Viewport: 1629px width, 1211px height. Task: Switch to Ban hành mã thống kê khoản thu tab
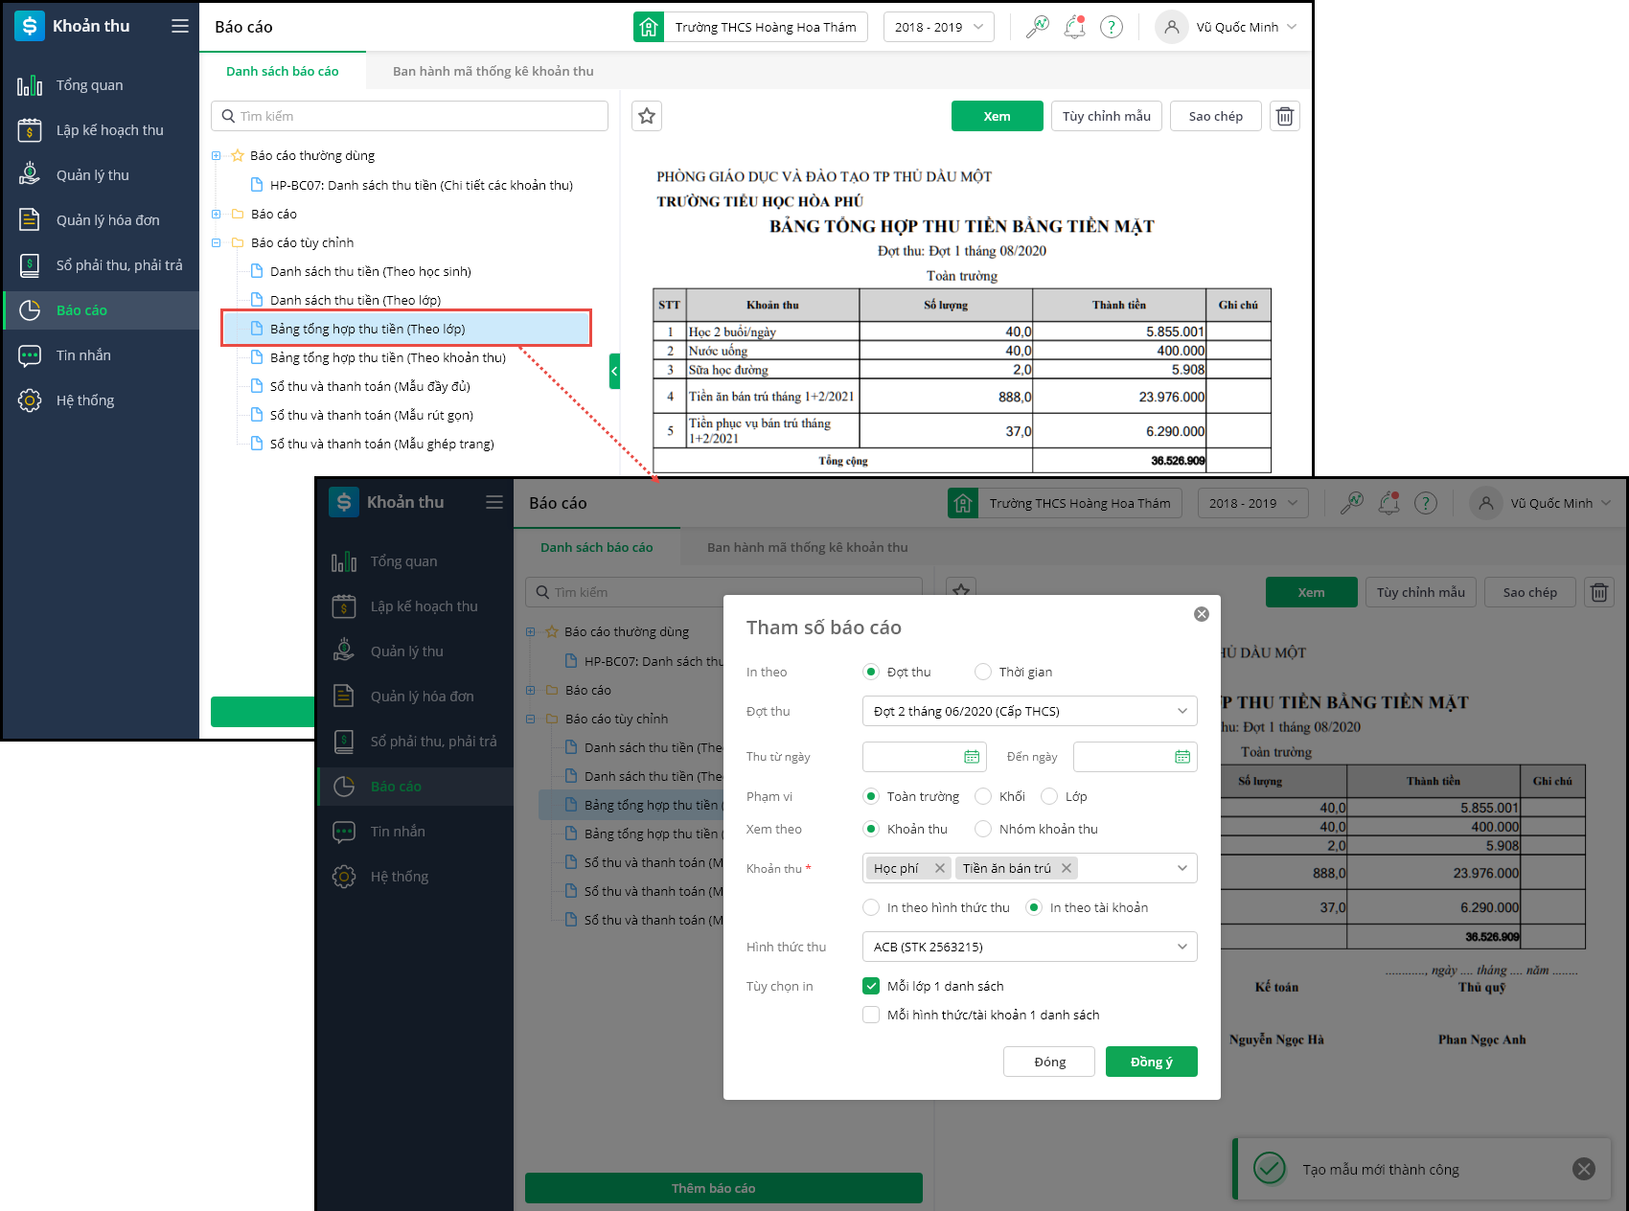[493, 71]
